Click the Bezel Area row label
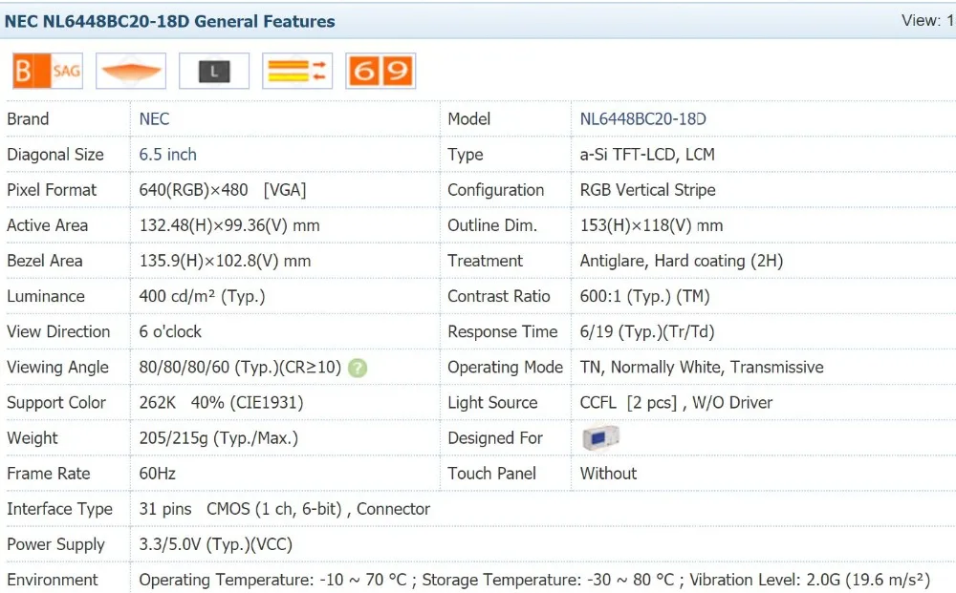The height and width of the screenshot is (593, 956). point(45,261)
